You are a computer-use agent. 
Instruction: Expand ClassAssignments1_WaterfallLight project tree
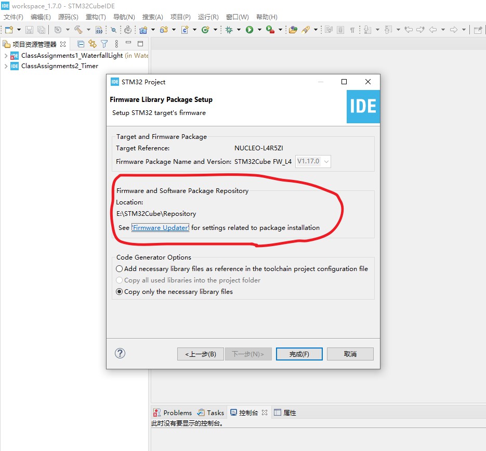tap(6, 56)
